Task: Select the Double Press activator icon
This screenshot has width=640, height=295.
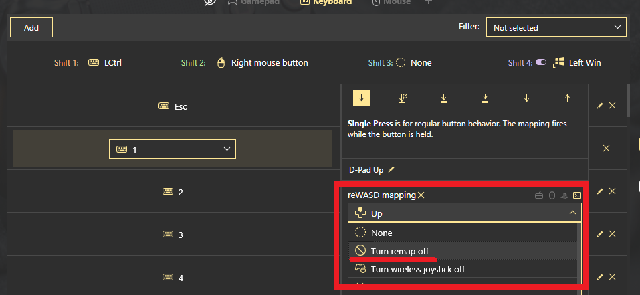Action: 443,98
